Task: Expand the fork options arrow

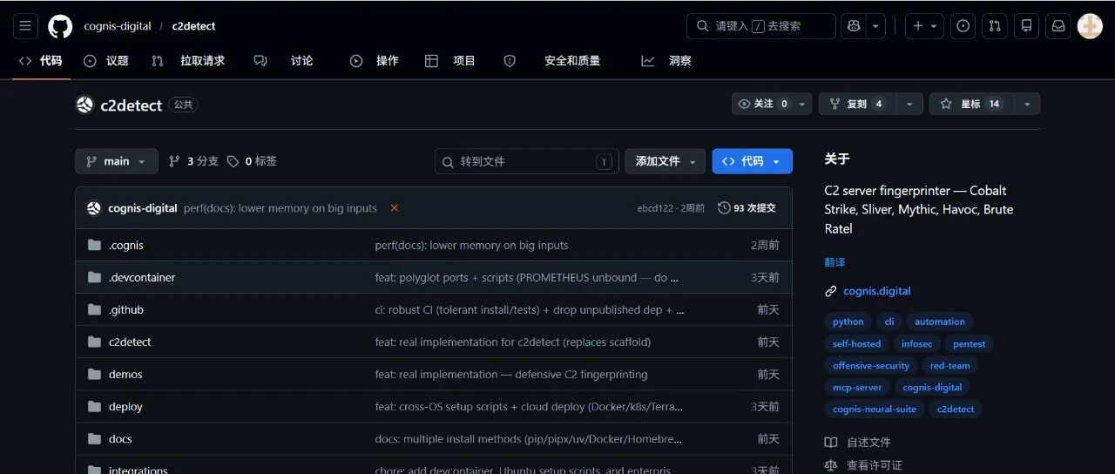Action: 909,104
